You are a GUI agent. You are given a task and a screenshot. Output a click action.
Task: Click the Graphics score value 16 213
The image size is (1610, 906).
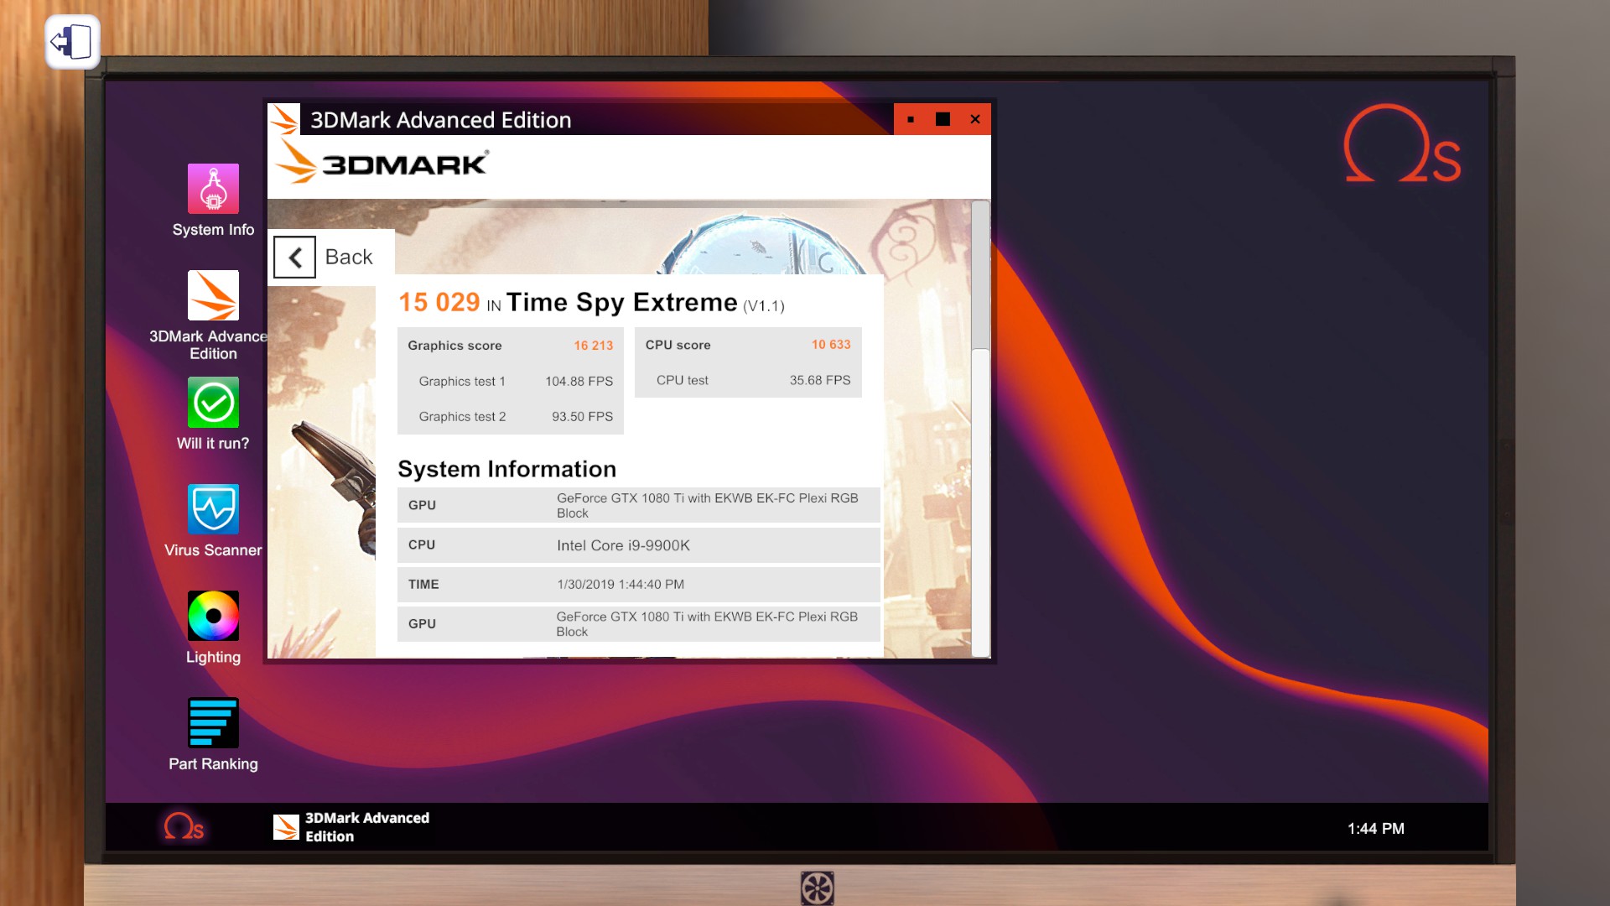593,346
